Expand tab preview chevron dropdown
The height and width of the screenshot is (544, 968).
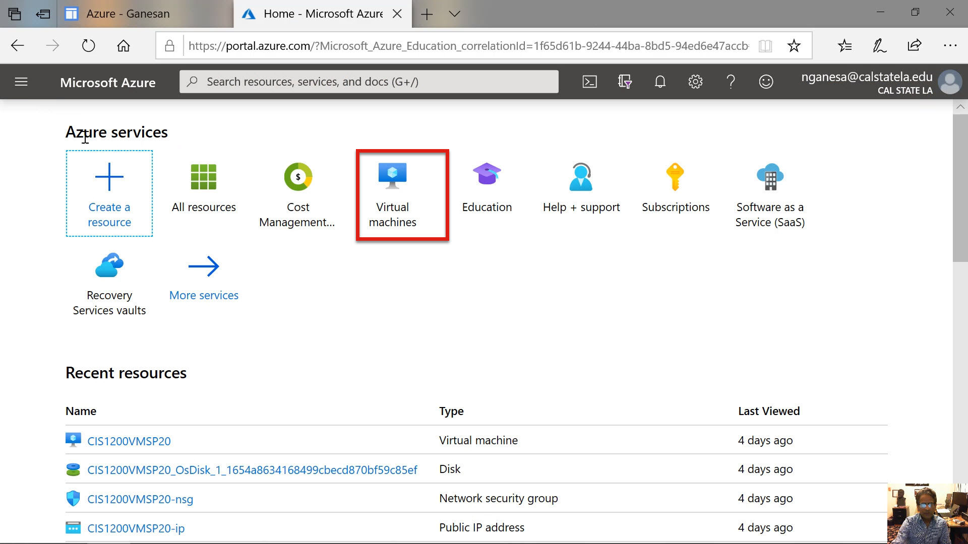point(454,14)
